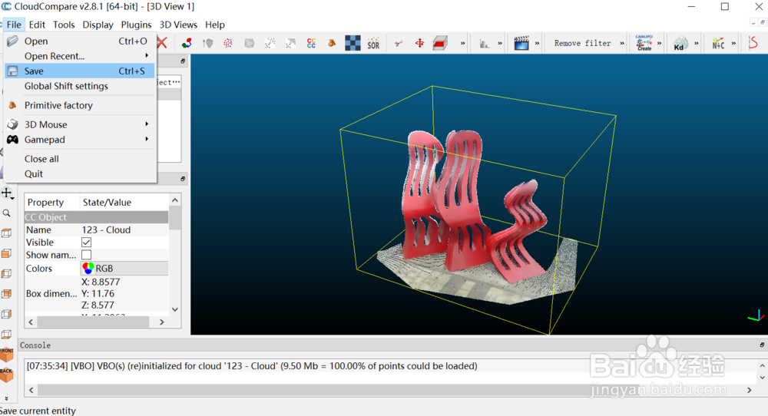This screenshot has height=416, width=768.
Task: Open the Plugins menu
Action: 136,25
